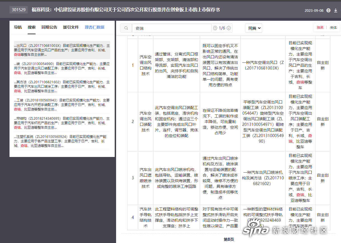Image resolution: width=341 pixels, height=243 pixels.
Task: Click the 汽车空调出风口装配技术 cell
Action: point(145,122)
